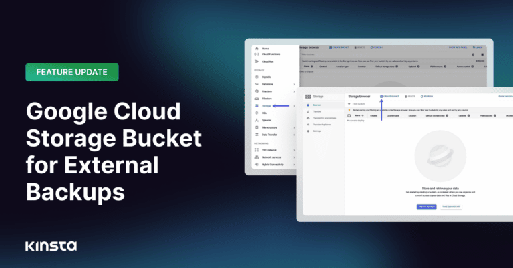Click the Take Quickstart button
The width and height of the screenshot is (513, 268).
click(451, 207)
